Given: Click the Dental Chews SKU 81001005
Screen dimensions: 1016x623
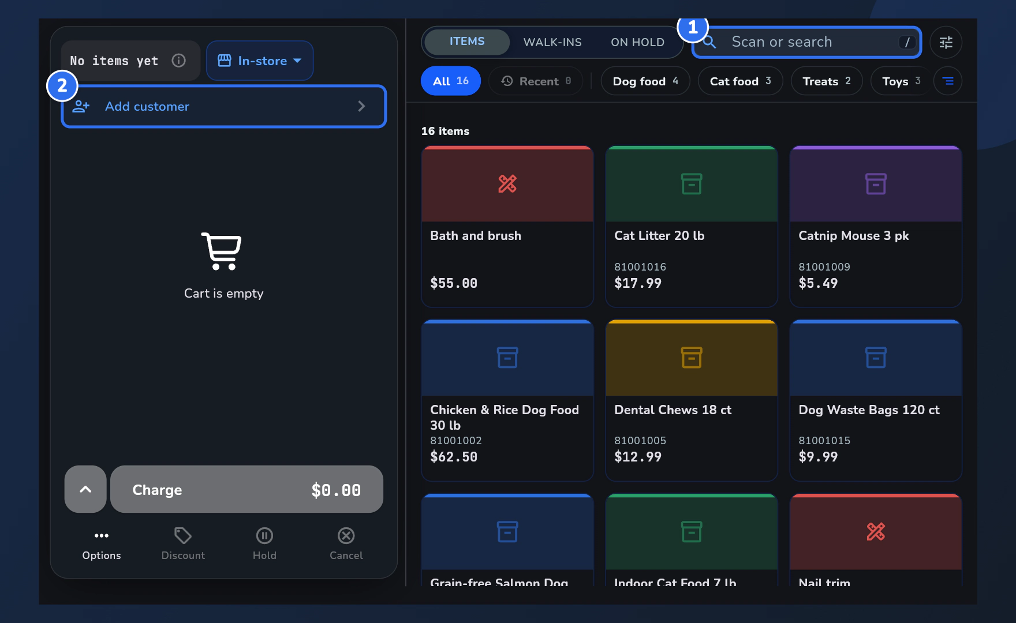Looking at the screenshot, I should coord(640,441).
